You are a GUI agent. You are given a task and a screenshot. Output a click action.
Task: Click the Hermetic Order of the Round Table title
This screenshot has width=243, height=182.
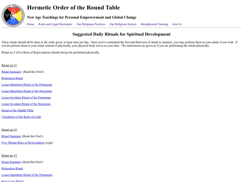pos(73,8)
